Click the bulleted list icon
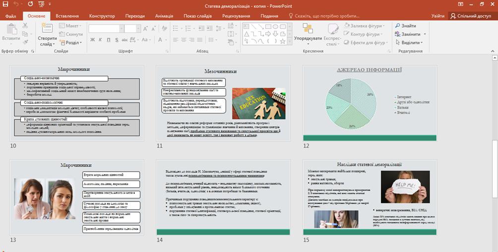 coord(177,29)
